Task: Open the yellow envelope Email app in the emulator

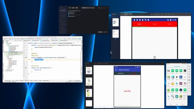Action: (172, 84)
